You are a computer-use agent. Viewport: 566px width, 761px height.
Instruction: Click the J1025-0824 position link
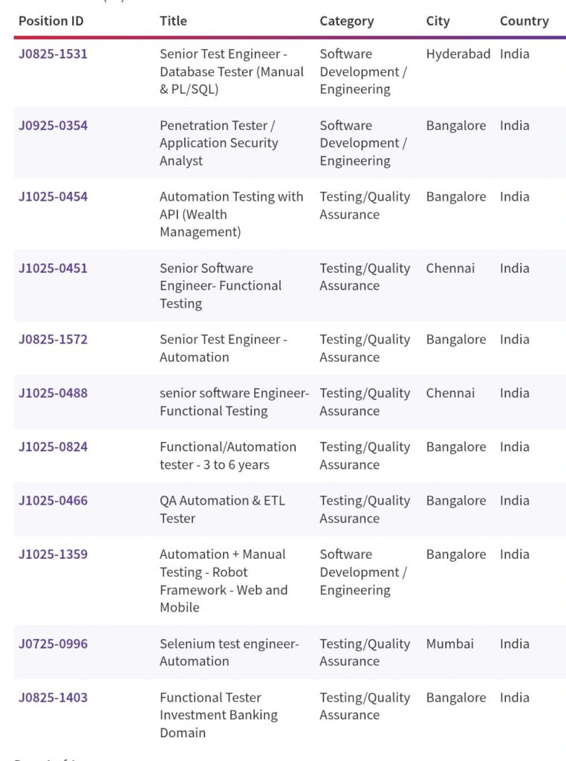[x=53, y=447]
